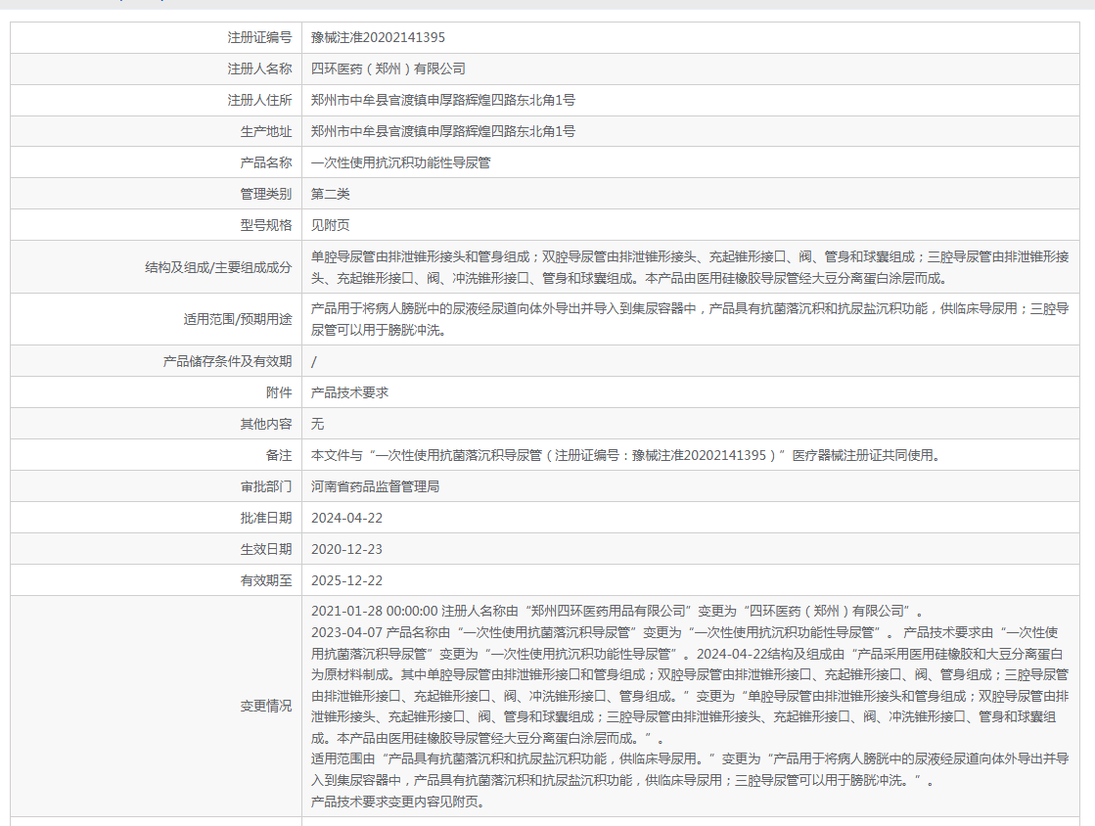This screenshot has height=826, width=1095.
Task: Click the change entry starting 2023-04-07 产品名称由
Action: (690, 686)
